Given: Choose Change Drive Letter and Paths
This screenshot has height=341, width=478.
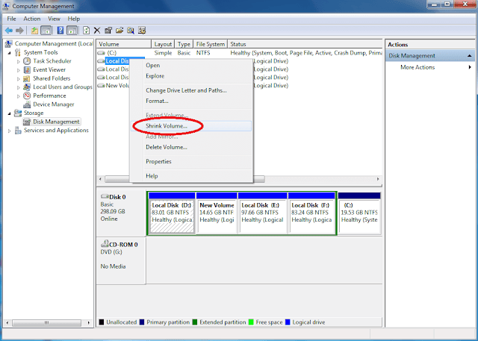Looking at the screenshot, I should [191, 90].
